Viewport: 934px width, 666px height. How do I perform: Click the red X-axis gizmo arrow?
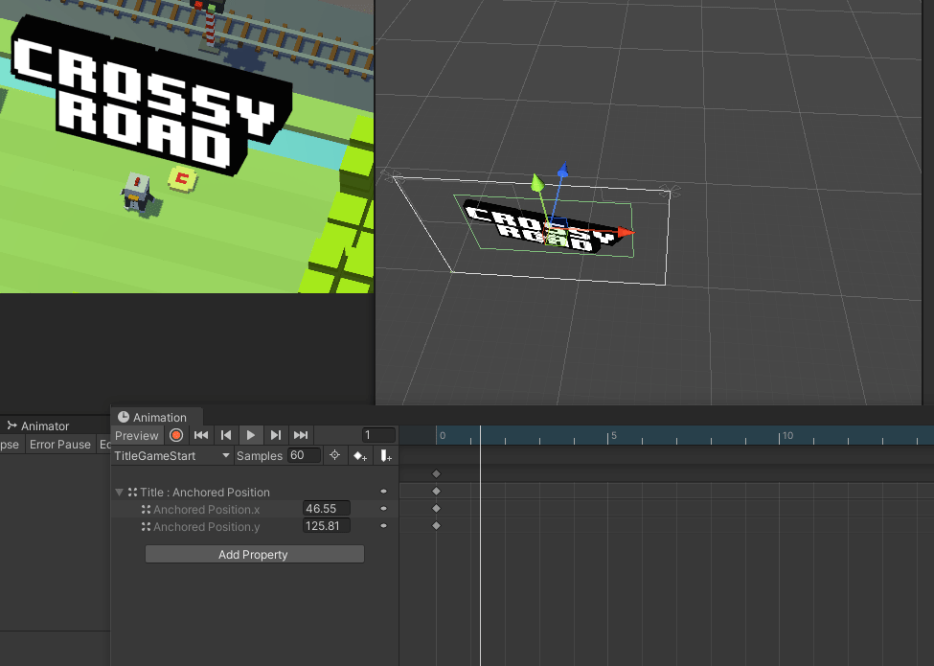coord(625,232)
